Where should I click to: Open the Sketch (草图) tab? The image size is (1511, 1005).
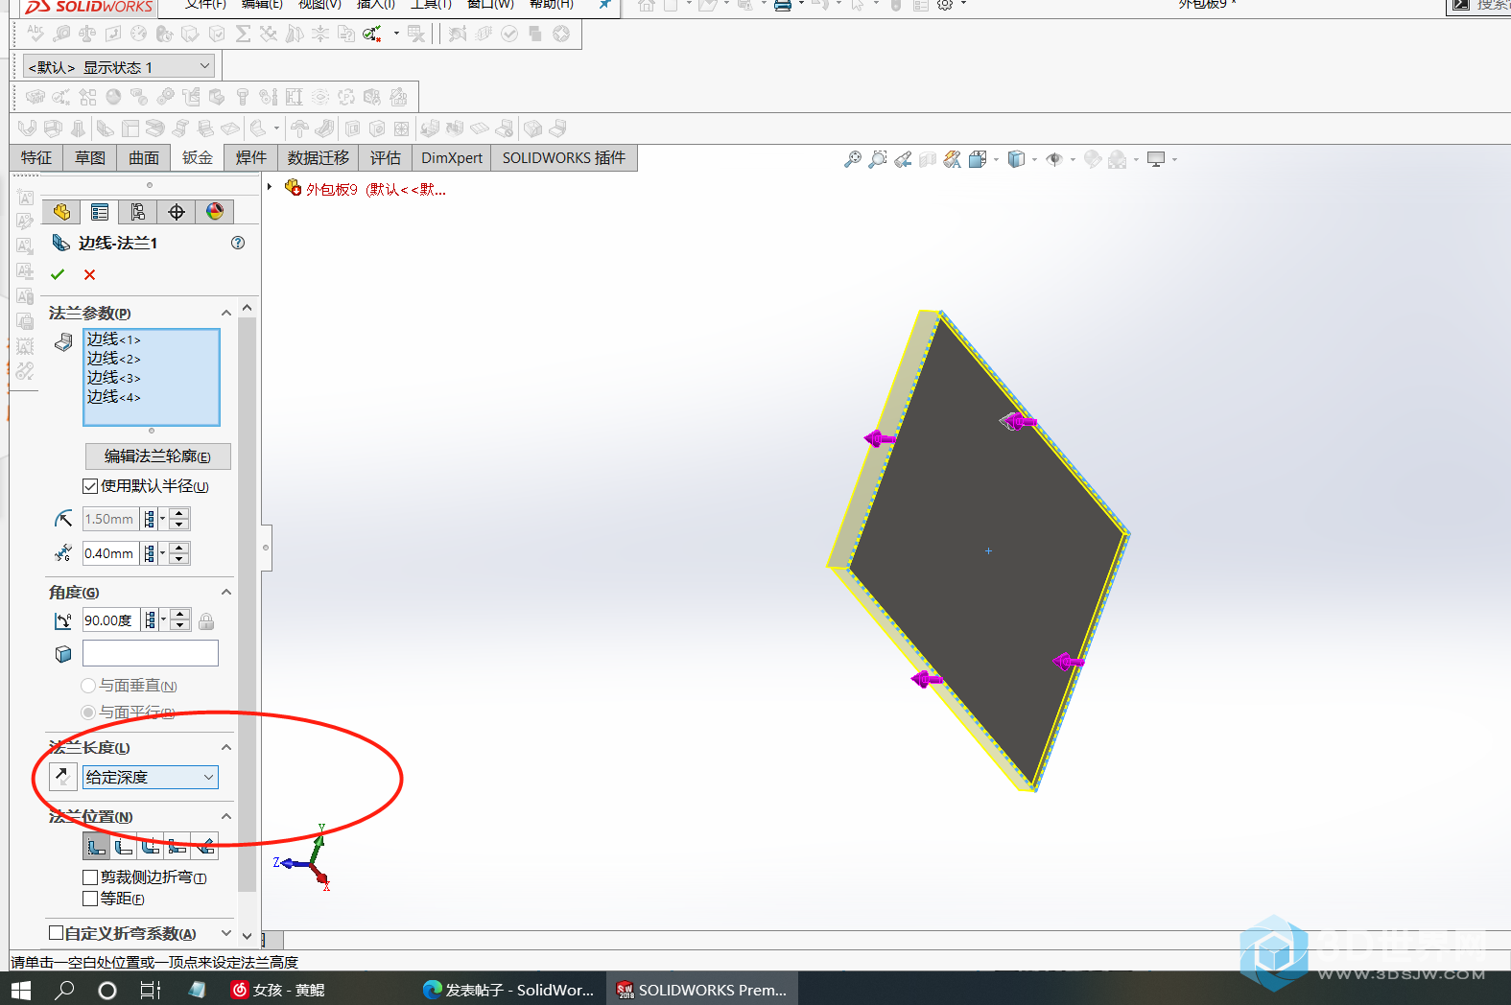[90, 157]
